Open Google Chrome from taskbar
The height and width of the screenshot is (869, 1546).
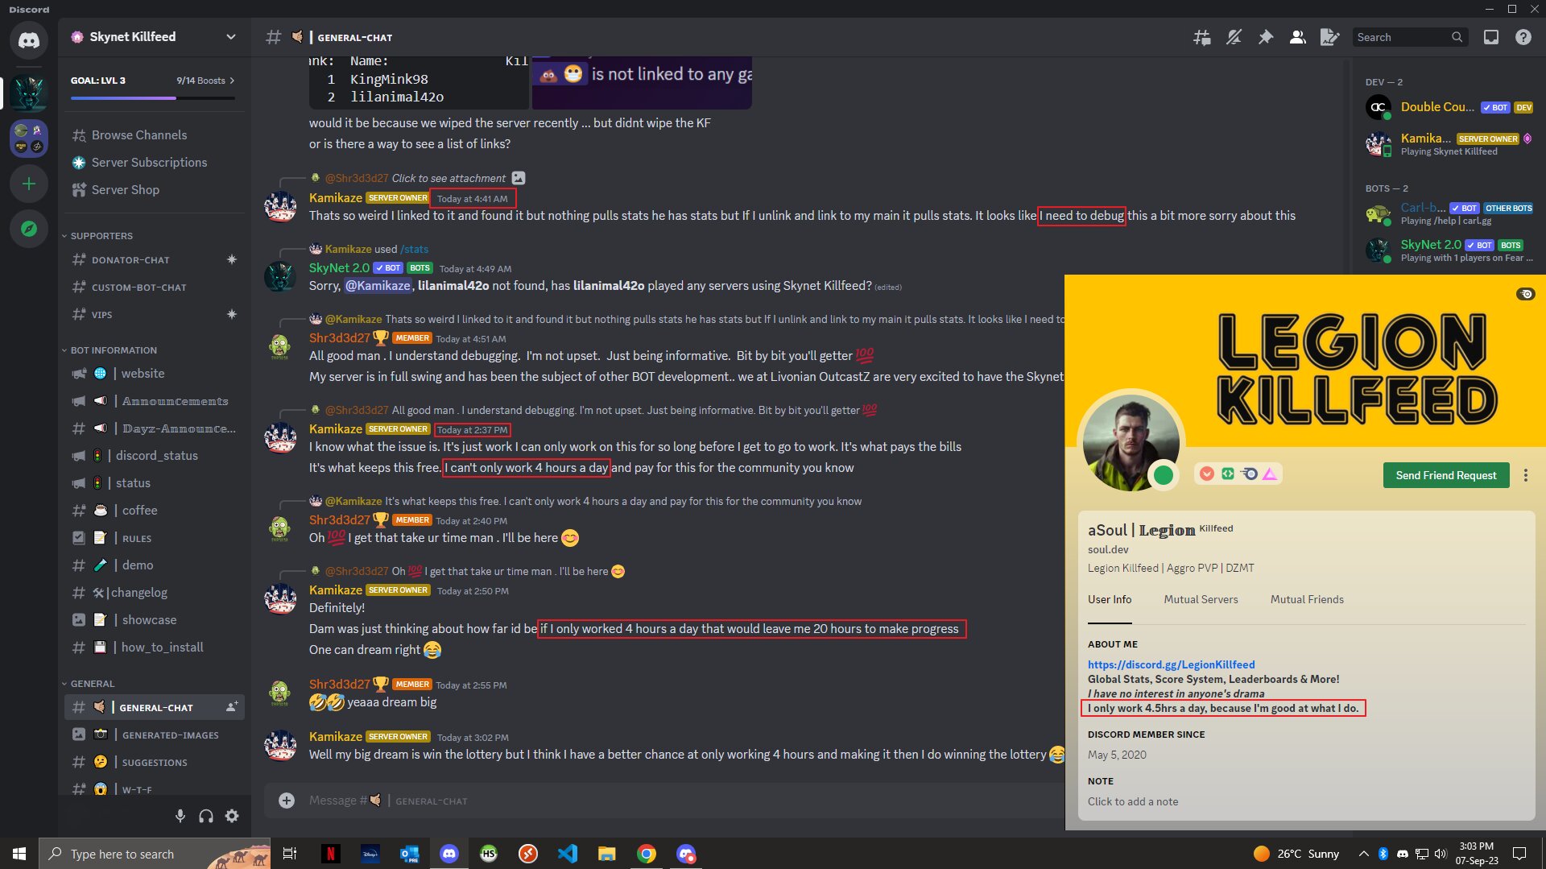[647, 854]
